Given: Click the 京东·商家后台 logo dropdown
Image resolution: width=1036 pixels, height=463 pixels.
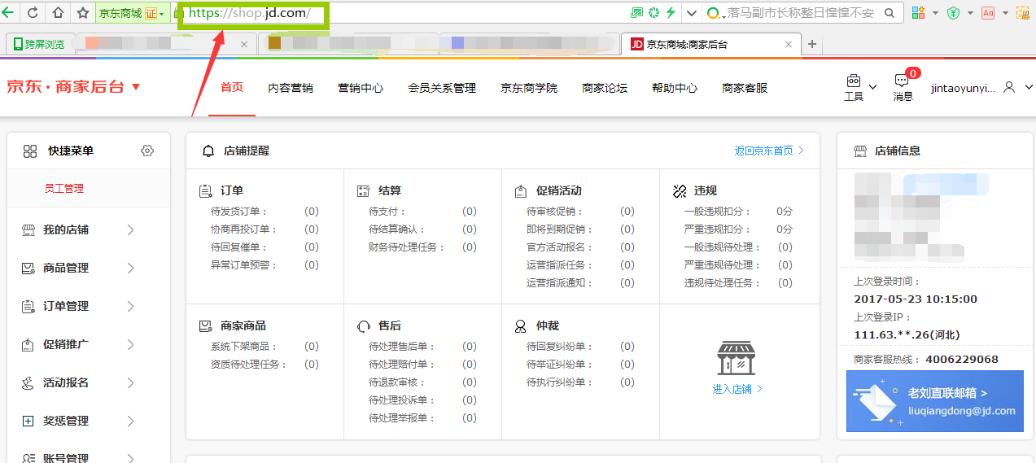Looking at the screenshot, I should 73,87.
